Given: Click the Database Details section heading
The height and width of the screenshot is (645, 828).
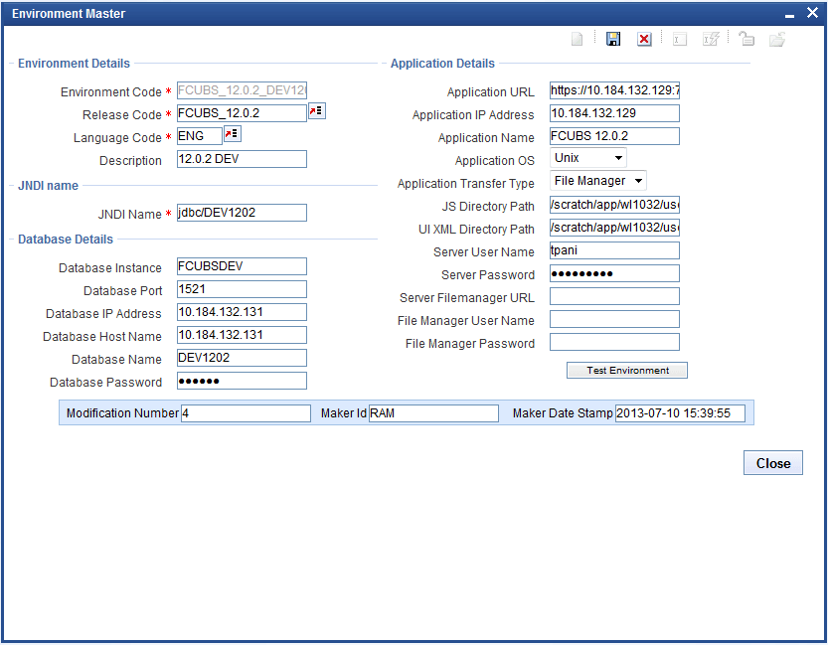Looking at the screenshot, I should point(66,240).
